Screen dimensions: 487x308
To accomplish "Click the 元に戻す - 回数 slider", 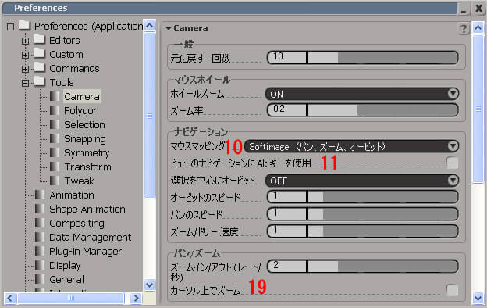I will [x=382, y=58].
